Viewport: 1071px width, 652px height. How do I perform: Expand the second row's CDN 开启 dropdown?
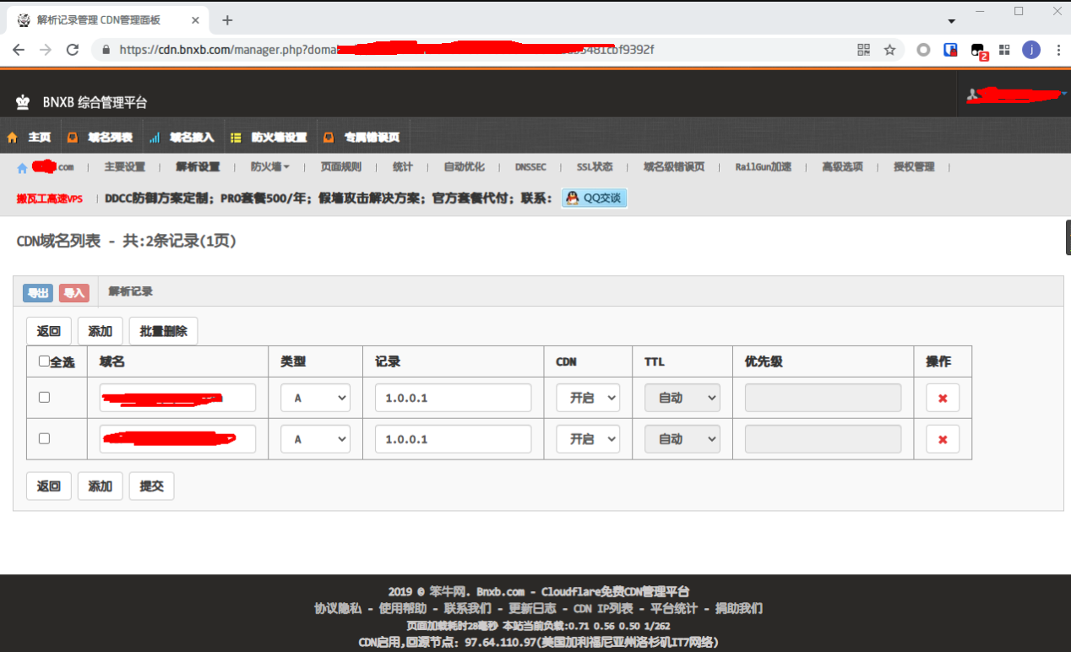pyautogui.click(x=588, y=439)
